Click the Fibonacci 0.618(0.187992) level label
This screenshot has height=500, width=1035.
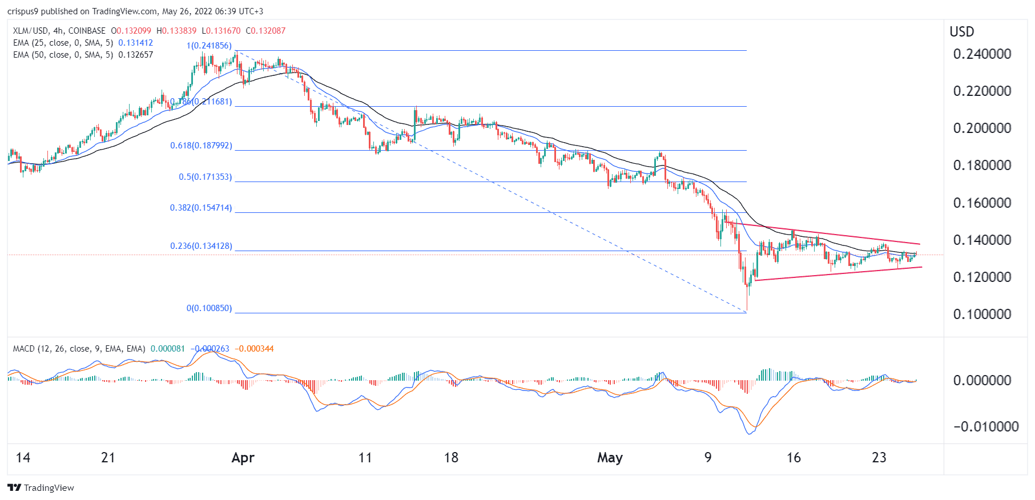tap(201, 146)
